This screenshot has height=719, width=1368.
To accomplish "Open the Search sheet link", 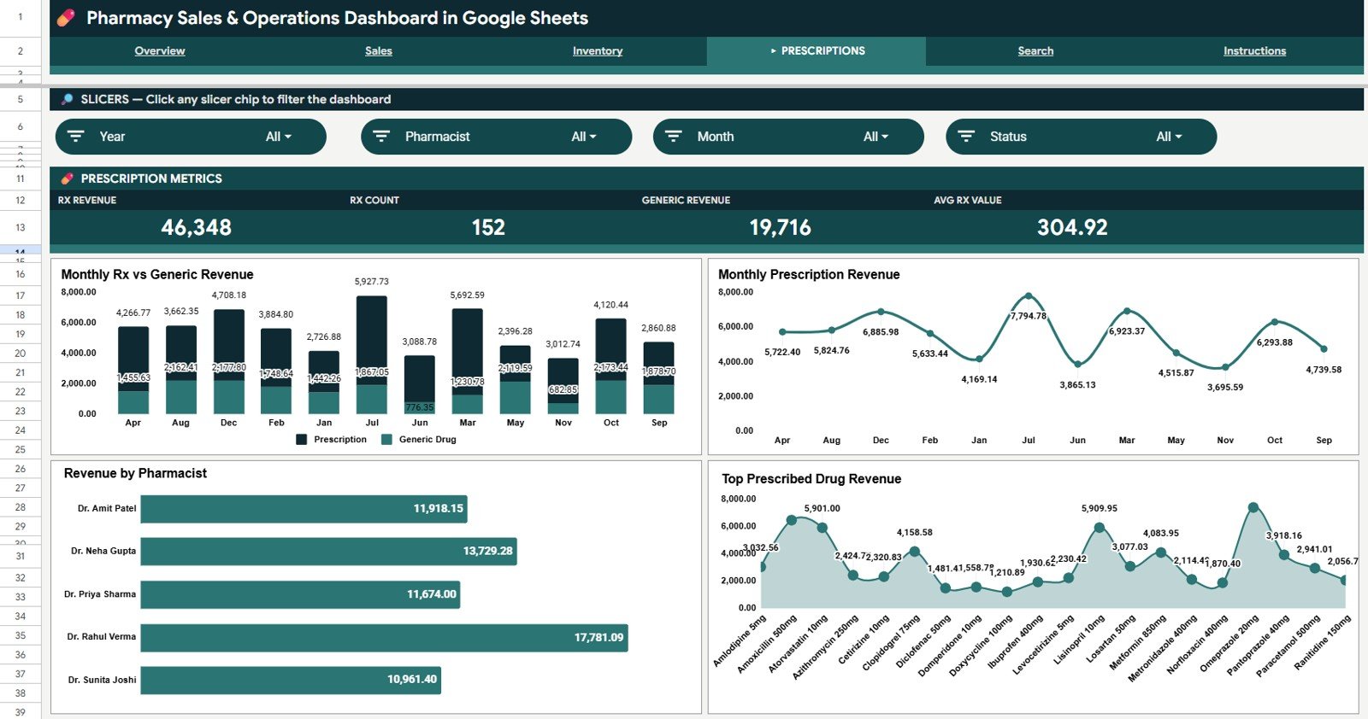I will [1035, 51].
